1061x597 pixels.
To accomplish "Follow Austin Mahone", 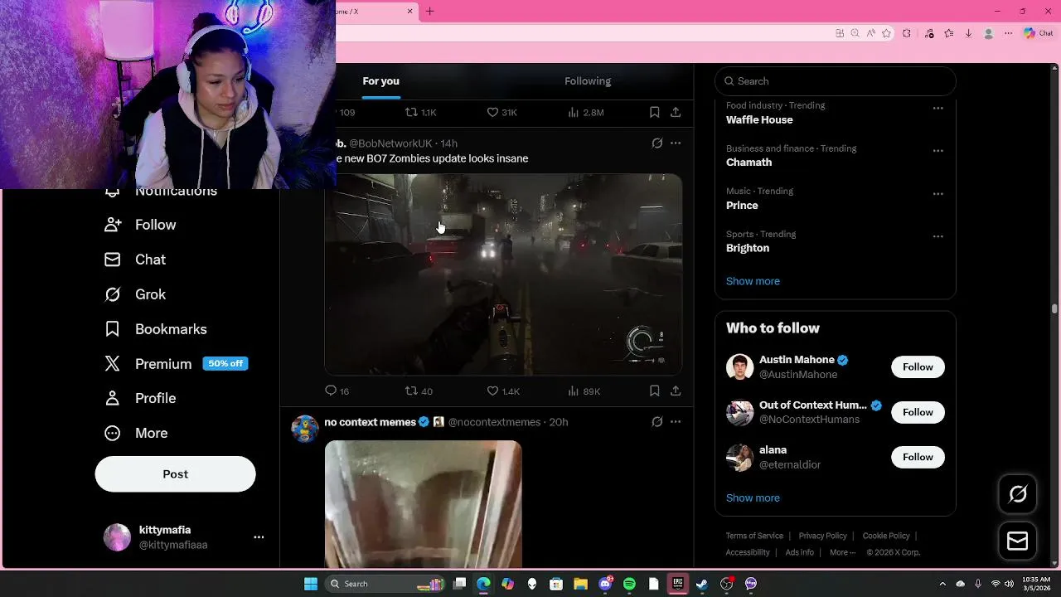I will 918,367.
